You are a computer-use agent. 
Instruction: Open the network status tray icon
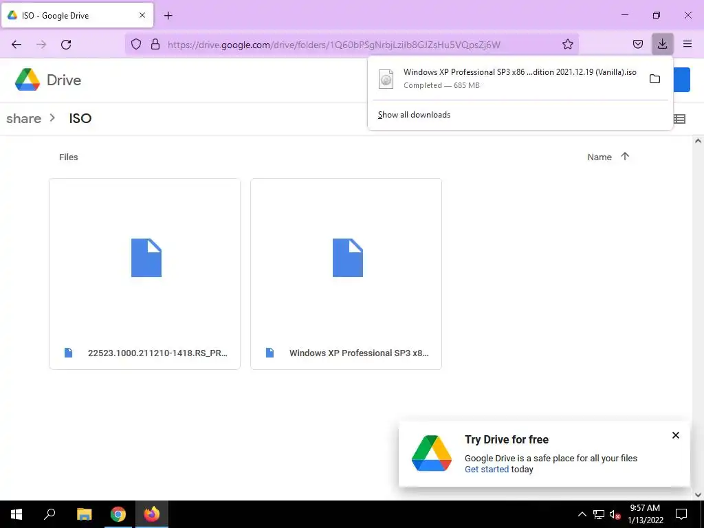point(599,514)
